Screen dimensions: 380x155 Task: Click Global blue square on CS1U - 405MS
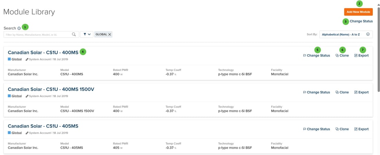[x=9, y=133]
